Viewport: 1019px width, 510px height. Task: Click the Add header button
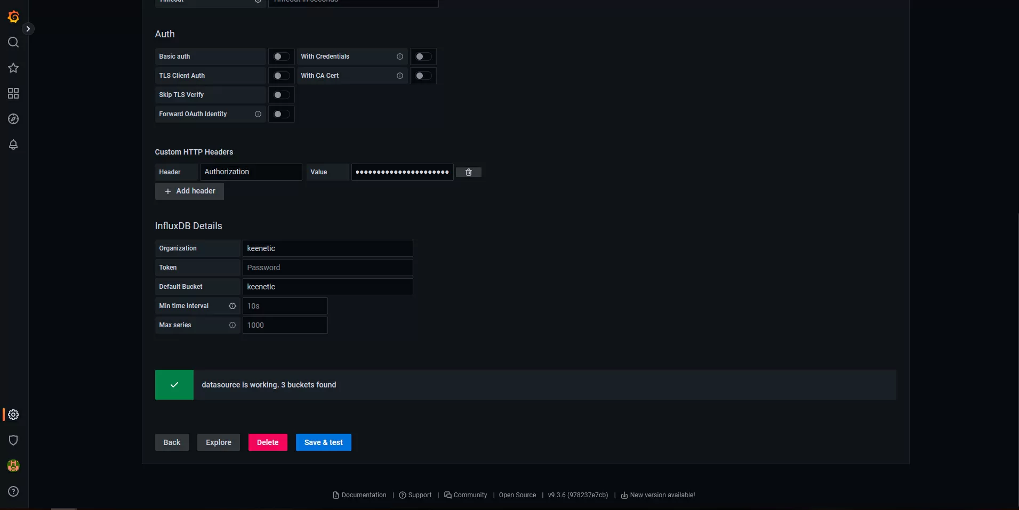point(189,191)
